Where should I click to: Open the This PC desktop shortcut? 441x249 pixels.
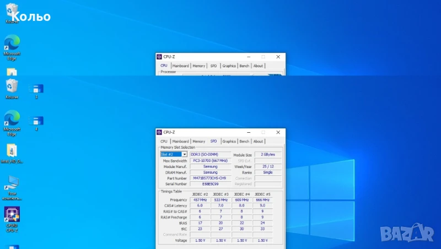[x=12, y=182]
